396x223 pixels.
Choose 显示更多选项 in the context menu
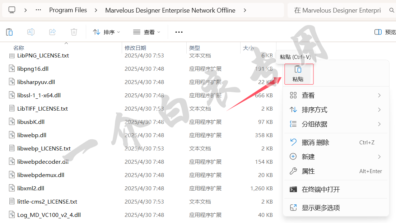click(336, 208)
